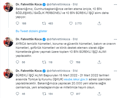Open more options on the second tweet

(115, 39)
